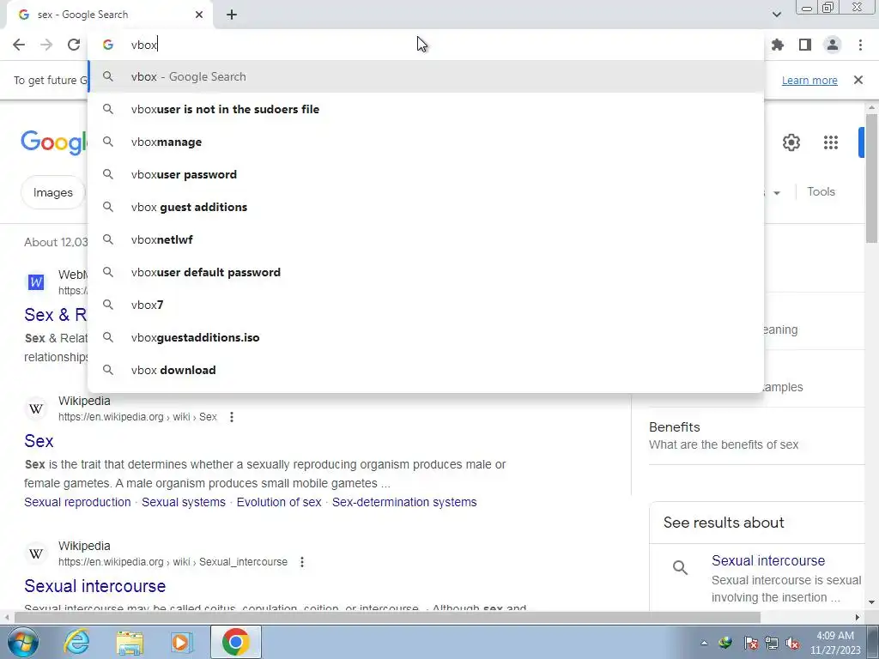Open the Chrome extensions puzzle icon
The image size is (879, 659).
coord(778,45)
